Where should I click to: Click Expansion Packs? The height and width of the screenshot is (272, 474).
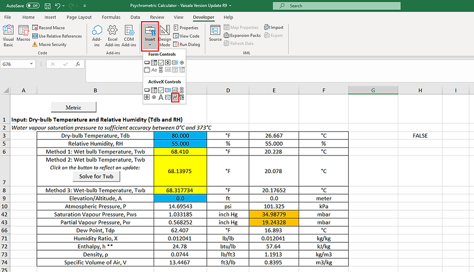pos(242,35)
